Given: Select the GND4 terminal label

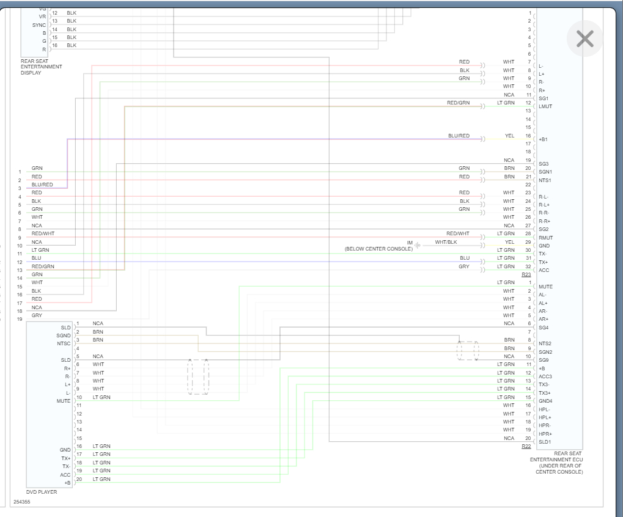Looking at the screenshot, I should (545, 401).
